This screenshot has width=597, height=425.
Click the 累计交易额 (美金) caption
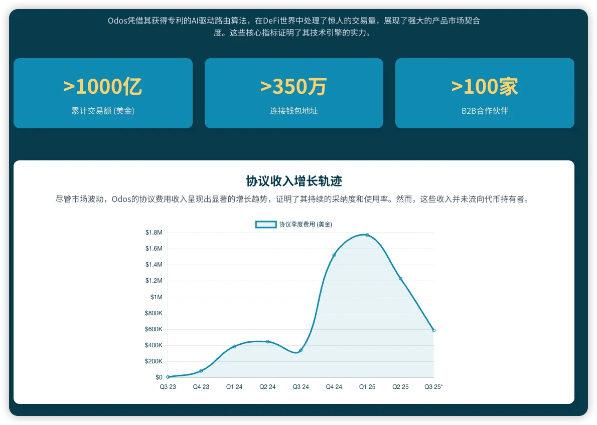click(103, 111)
